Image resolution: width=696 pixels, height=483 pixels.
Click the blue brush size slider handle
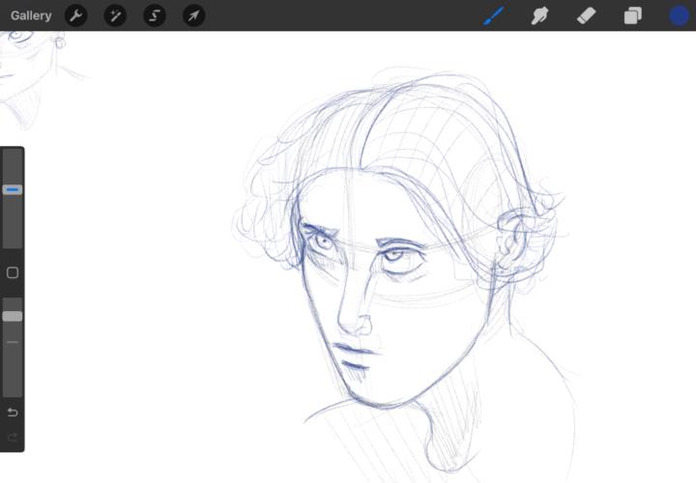tap(13, 190)
